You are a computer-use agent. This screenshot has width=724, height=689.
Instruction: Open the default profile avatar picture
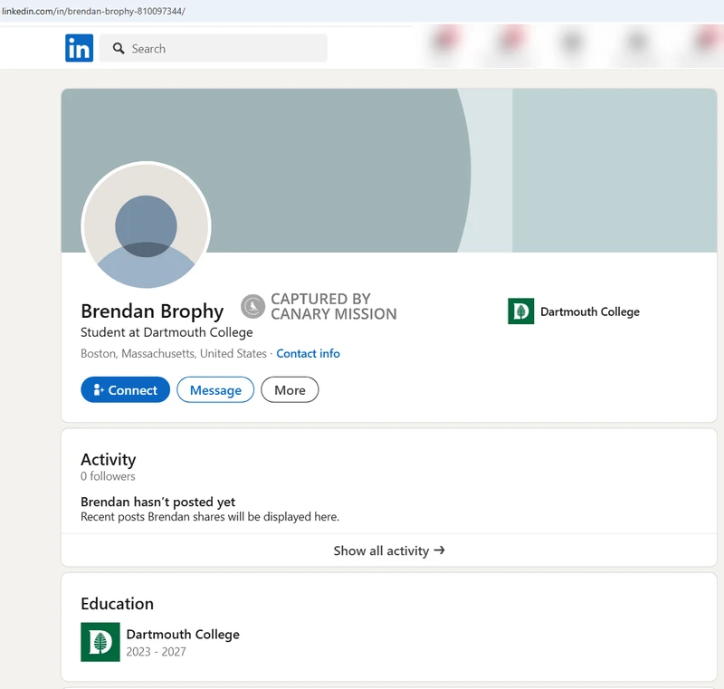coord(146,226)
